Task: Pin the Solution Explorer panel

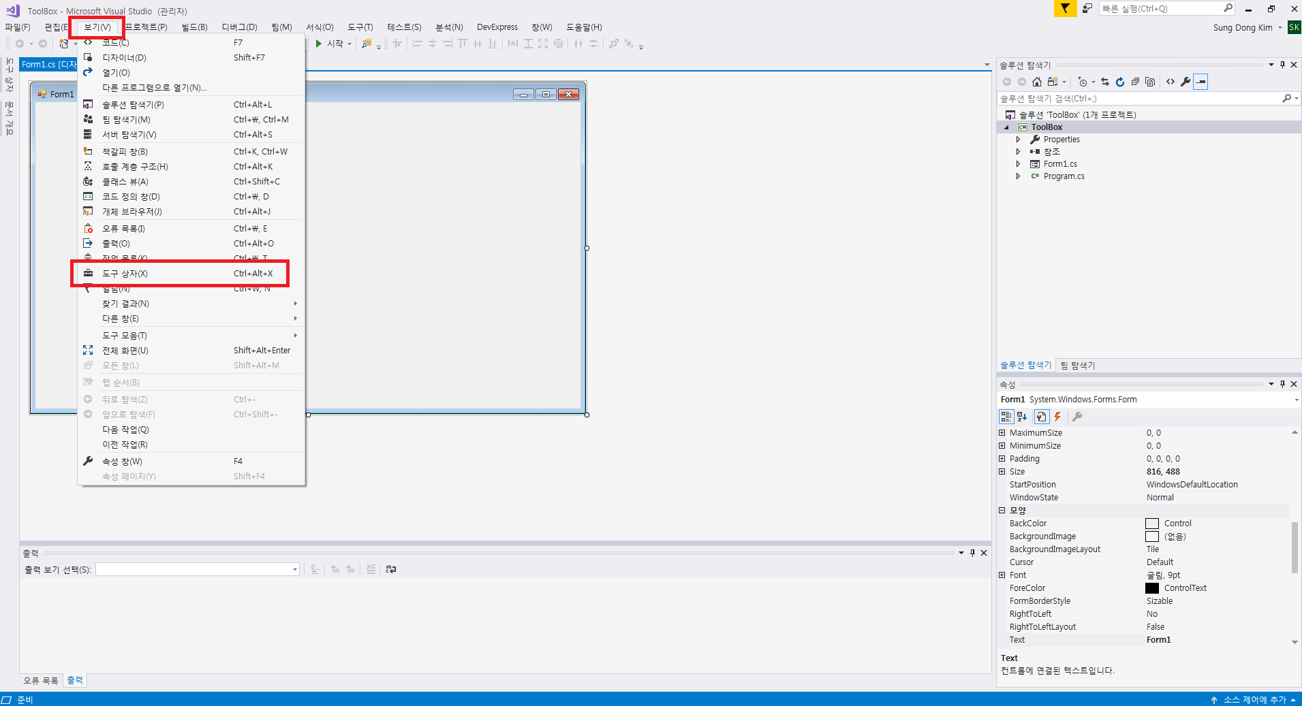Action: (1282, 65)
